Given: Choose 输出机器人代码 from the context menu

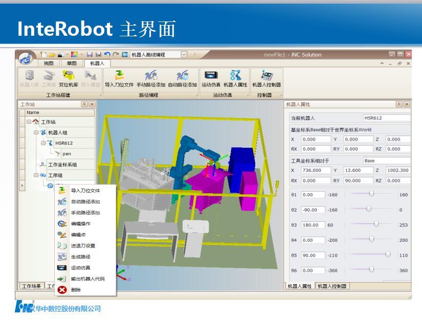Looking at the screenshot, I should (85, 279).
